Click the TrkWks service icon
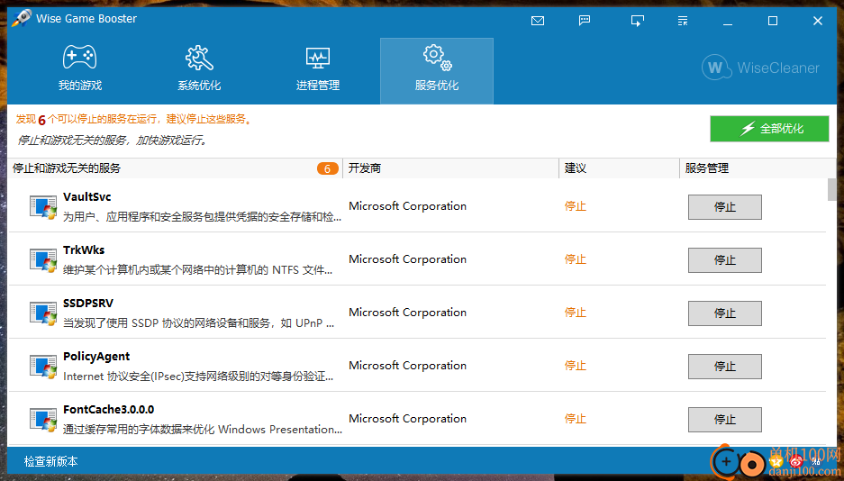 [43, 260]
